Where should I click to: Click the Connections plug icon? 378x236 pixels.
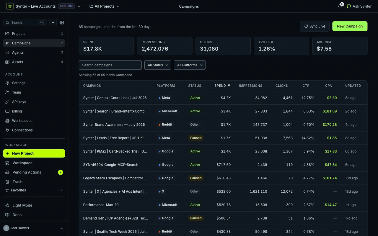click(x=7, y=130)
